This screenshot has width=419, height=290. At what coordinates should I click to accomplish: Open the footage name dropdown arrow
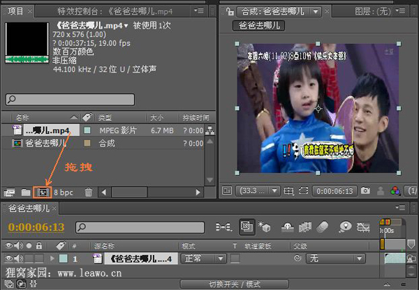[x=126, y=26]
